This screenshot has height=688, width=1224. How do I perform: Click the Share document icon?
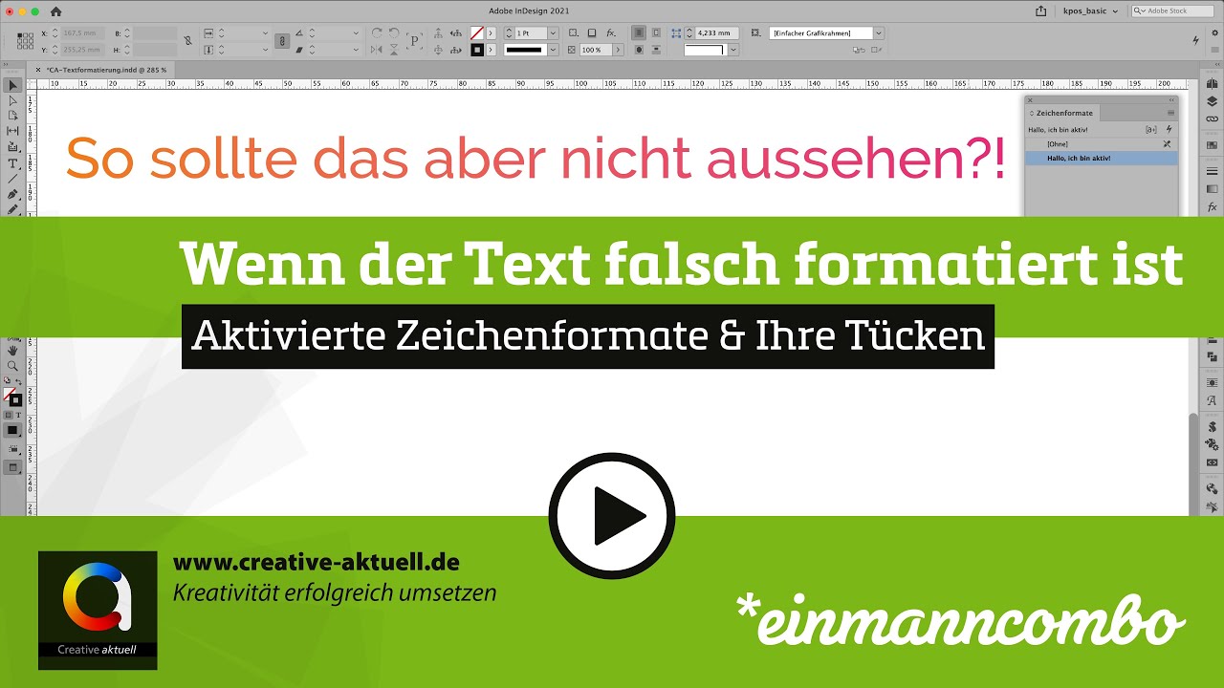[1041, 11]
